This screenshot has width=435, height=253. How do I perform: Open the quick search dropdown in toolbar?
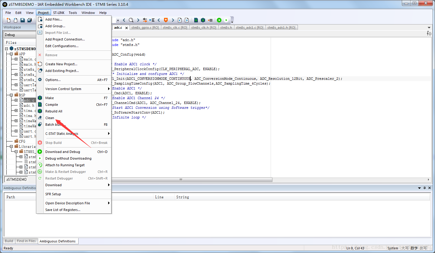pyautogui.click(x=118, y=20)
